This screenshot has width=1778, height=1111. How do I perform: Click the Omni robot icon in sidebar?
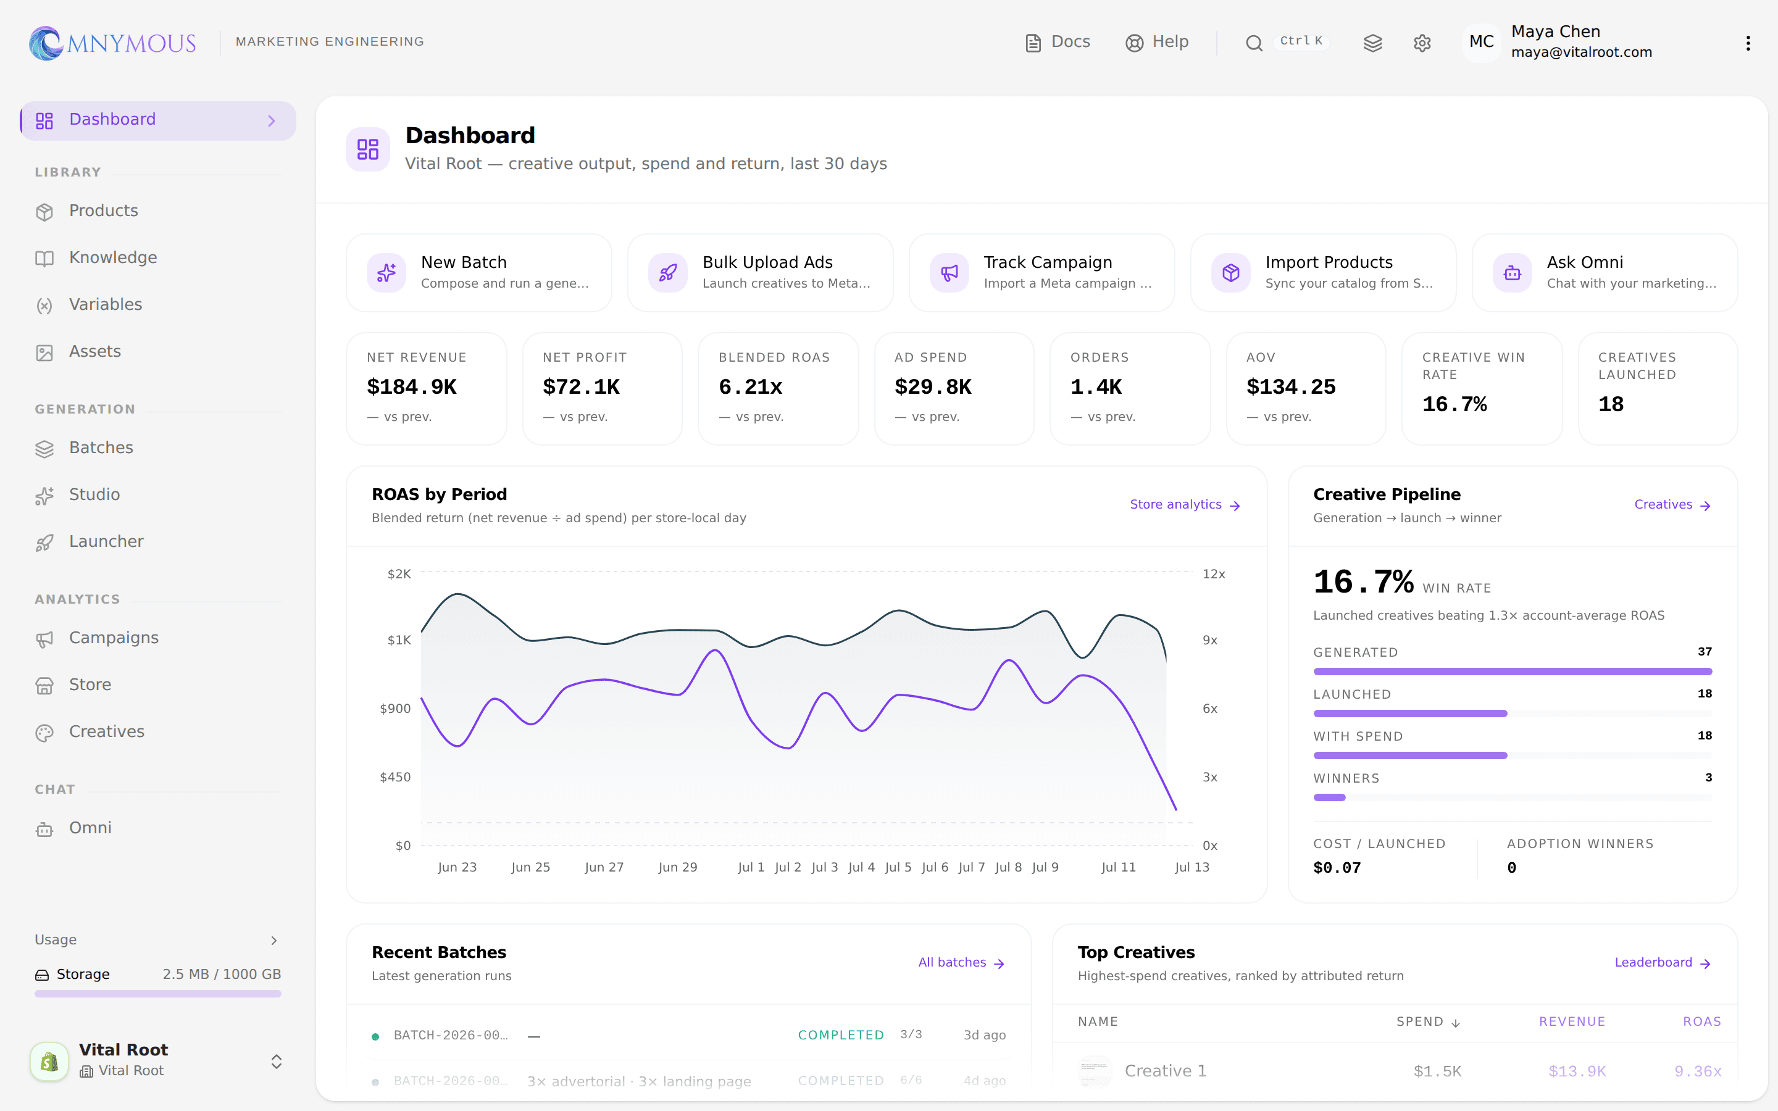[45, 829]
